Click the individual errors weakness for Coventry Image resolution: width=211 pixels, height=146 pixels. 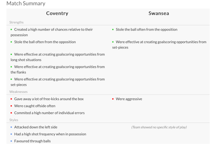pos(49,113)
